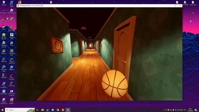Click the Windows Start button
This screenshot has width=199, height=112.
pos(2,110)
